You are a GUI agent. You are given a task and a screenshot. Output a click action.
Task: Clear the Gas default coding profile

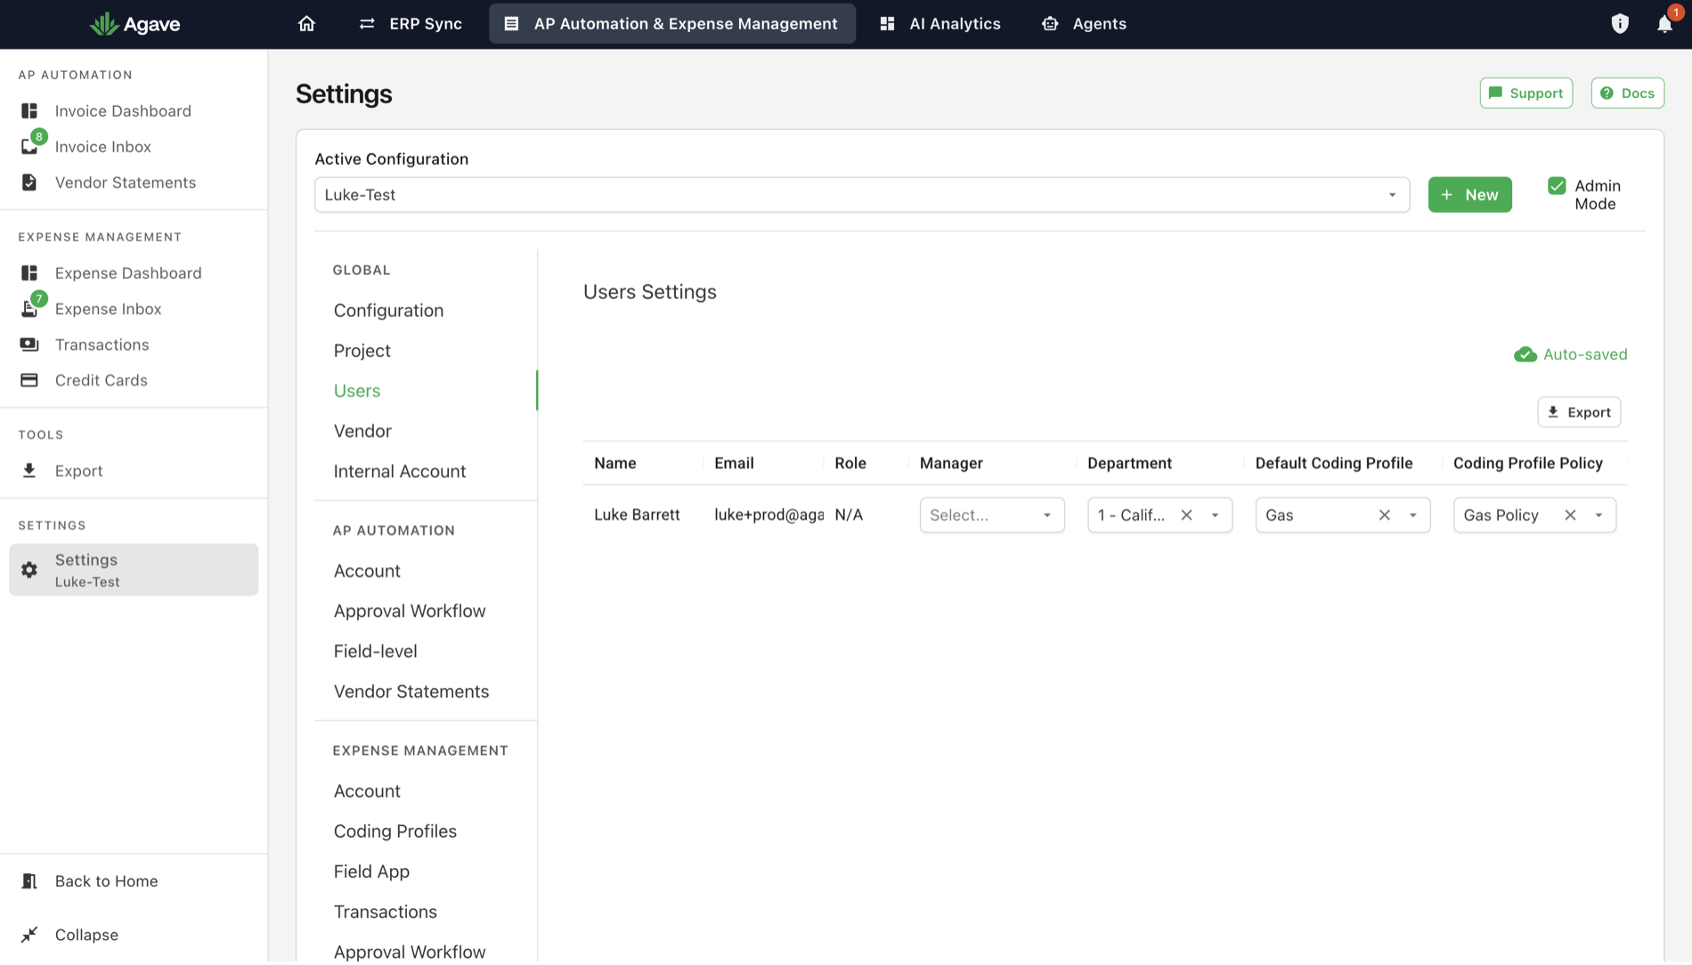pos(1384,515)
